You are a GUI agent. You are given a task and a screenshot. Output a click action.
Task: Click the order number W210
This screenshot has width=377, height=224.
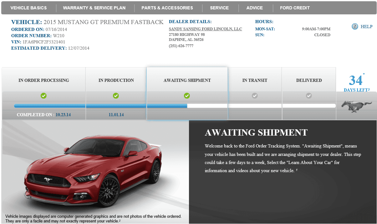59,36
